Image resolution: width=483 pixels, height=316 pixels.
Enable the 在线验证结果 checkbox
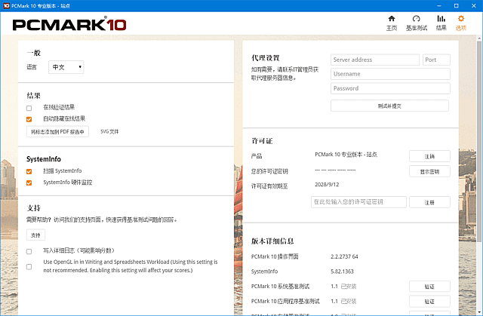(29, 108)
